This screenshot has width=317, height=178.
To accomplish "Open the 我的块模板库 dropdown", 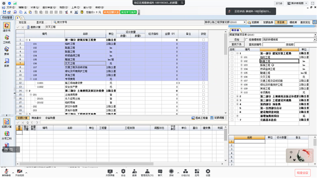I will (x=315, y=40).
